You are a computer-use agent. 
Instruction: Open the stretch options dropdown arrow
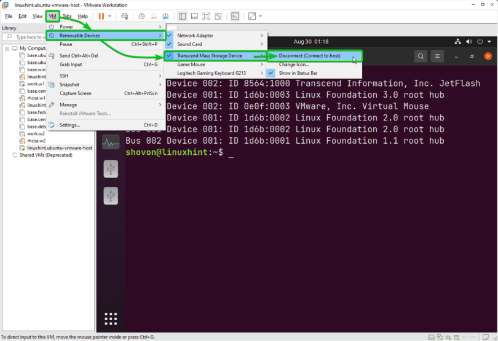(261, 16)
